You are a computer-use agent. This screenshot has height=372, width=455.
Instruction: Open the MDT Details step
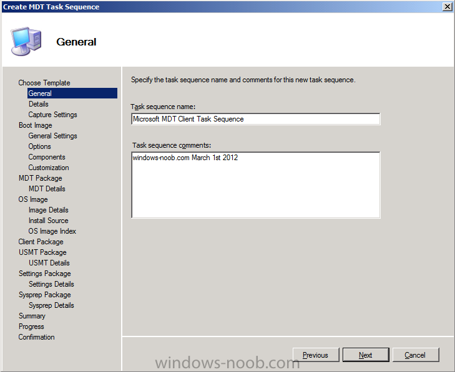[x=47, y=189]
